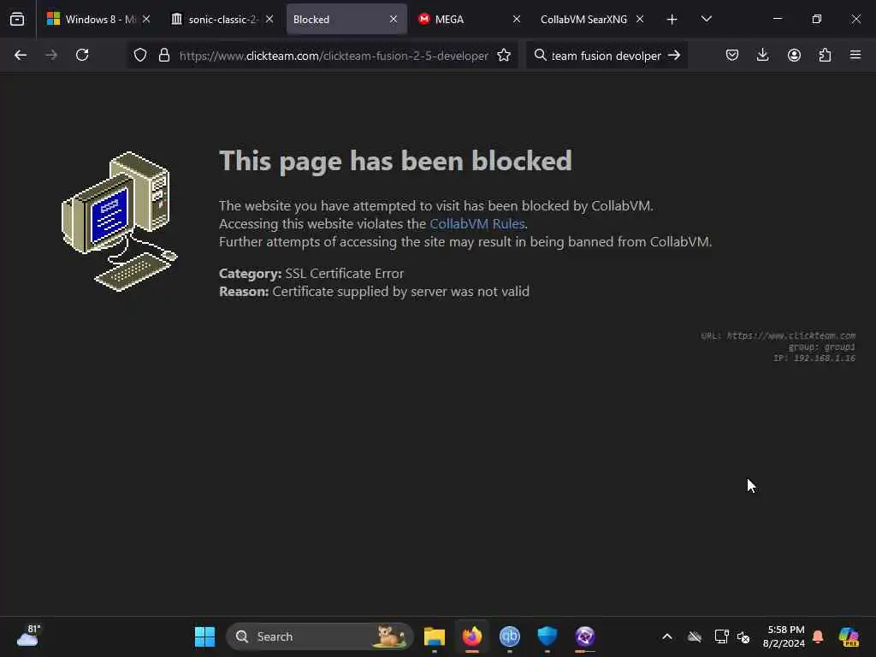
Task: Open the Firefox account menu
Action: point(794,56)
